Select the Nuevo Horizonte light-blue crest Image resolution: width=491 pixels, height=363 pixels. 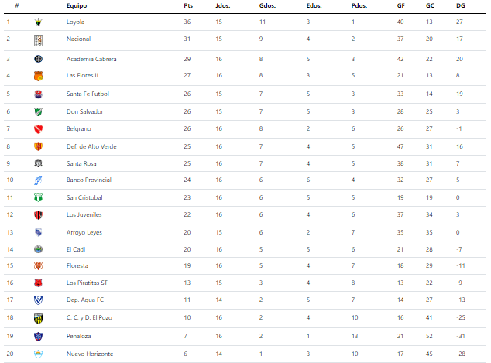38,354
